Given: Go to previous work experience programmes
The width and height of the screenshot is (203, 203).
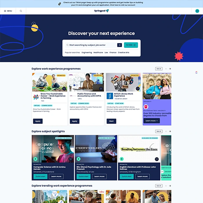Looking at the screenshot, I should [x=166, y=69].
